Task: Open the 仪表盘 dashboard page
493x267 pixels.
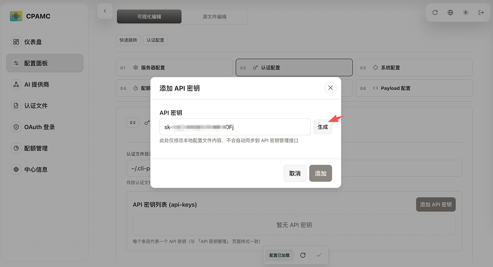Action: [x=45, y=42]
